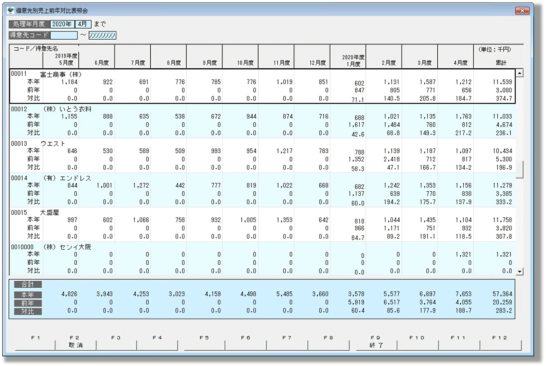Image resolution: width=546 pixels, height=366 pixels.
Task: Click the scroll down arrow of the table
Action: point(520,271)
